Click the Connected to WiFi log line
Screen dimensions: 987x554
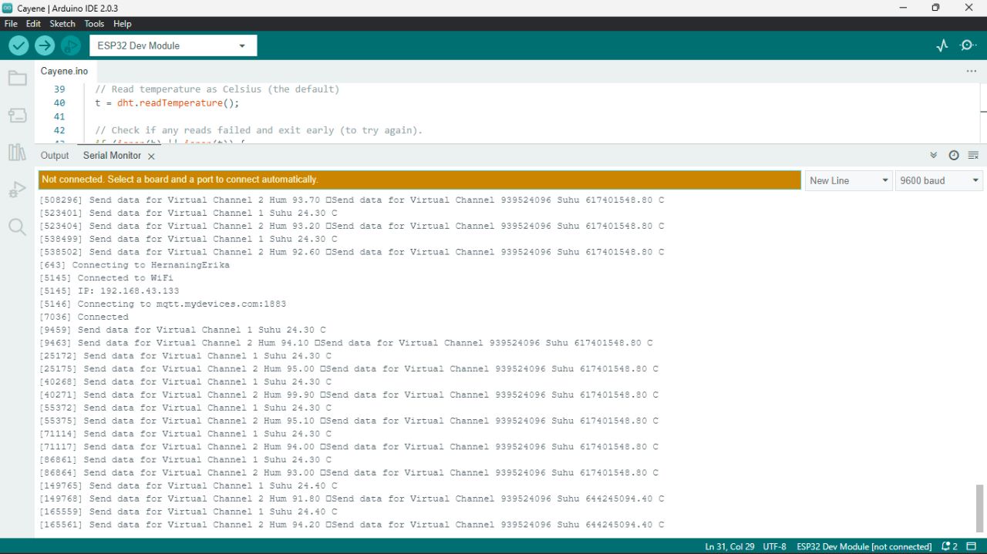coord(106,278)
